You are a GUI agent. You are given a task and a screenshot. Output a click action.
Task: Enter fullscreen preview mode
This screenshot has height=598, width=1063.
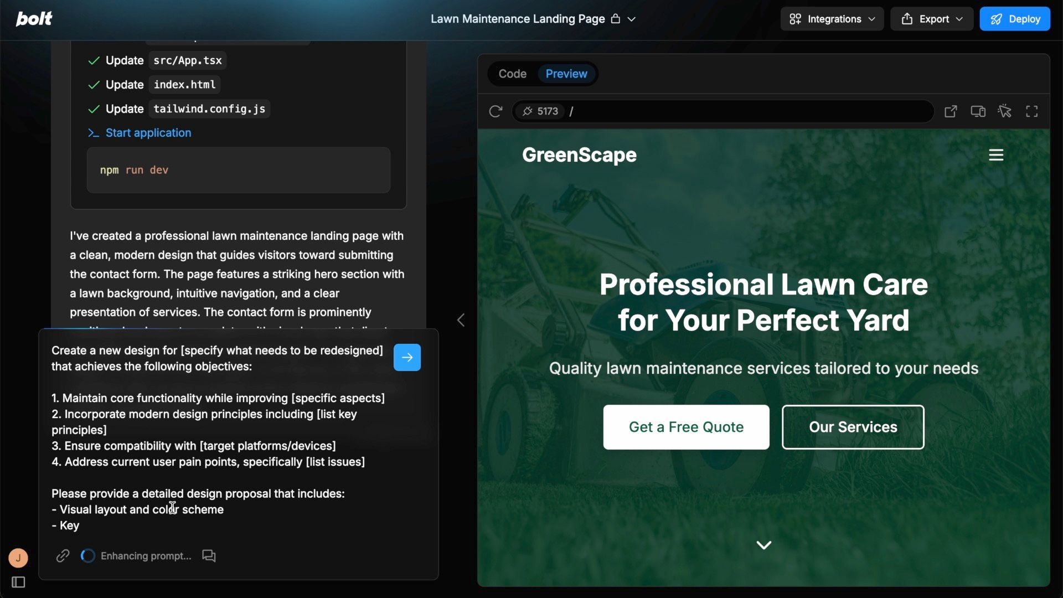(1032, 111)
